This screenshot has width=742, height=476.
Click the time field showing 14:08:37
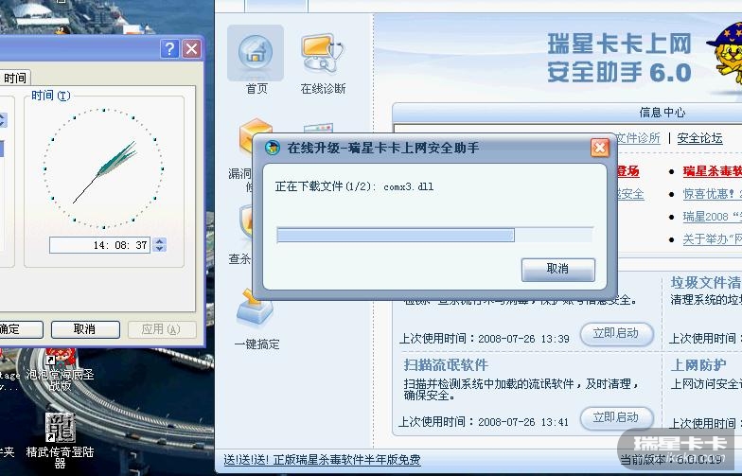(x=99, y=245)
